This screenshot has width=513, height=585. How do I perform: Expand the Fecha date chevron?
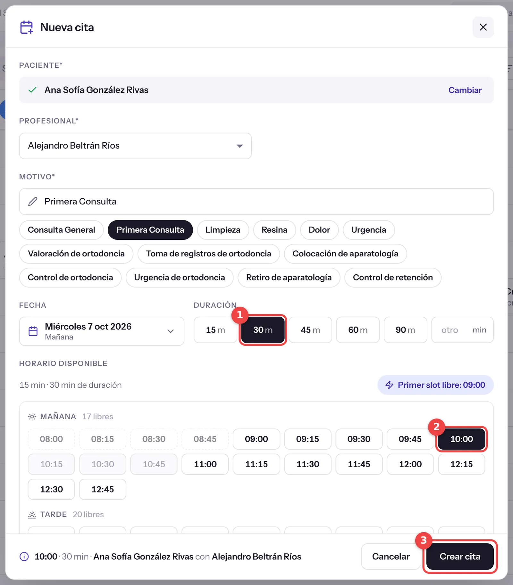pyautogui.click(x=171, y=331)
